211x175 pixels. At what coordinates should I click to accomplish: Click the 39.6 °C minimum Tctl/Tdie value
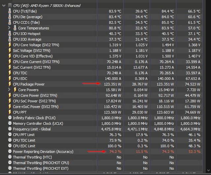click(141, 11)
